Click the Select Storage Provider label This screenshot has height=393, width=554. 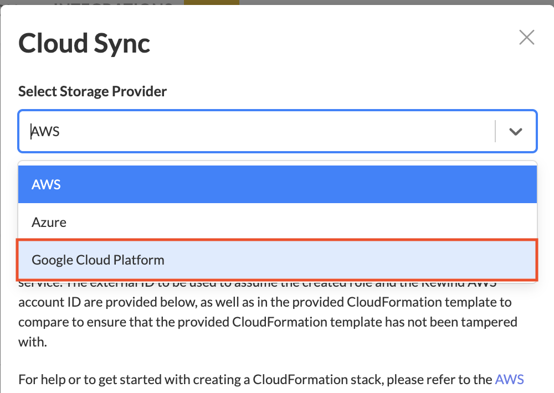tap(93, 91)
